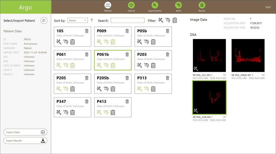Select patient card P205
The width and height of the screenshot is (276, 154).
tap(73, 84)
